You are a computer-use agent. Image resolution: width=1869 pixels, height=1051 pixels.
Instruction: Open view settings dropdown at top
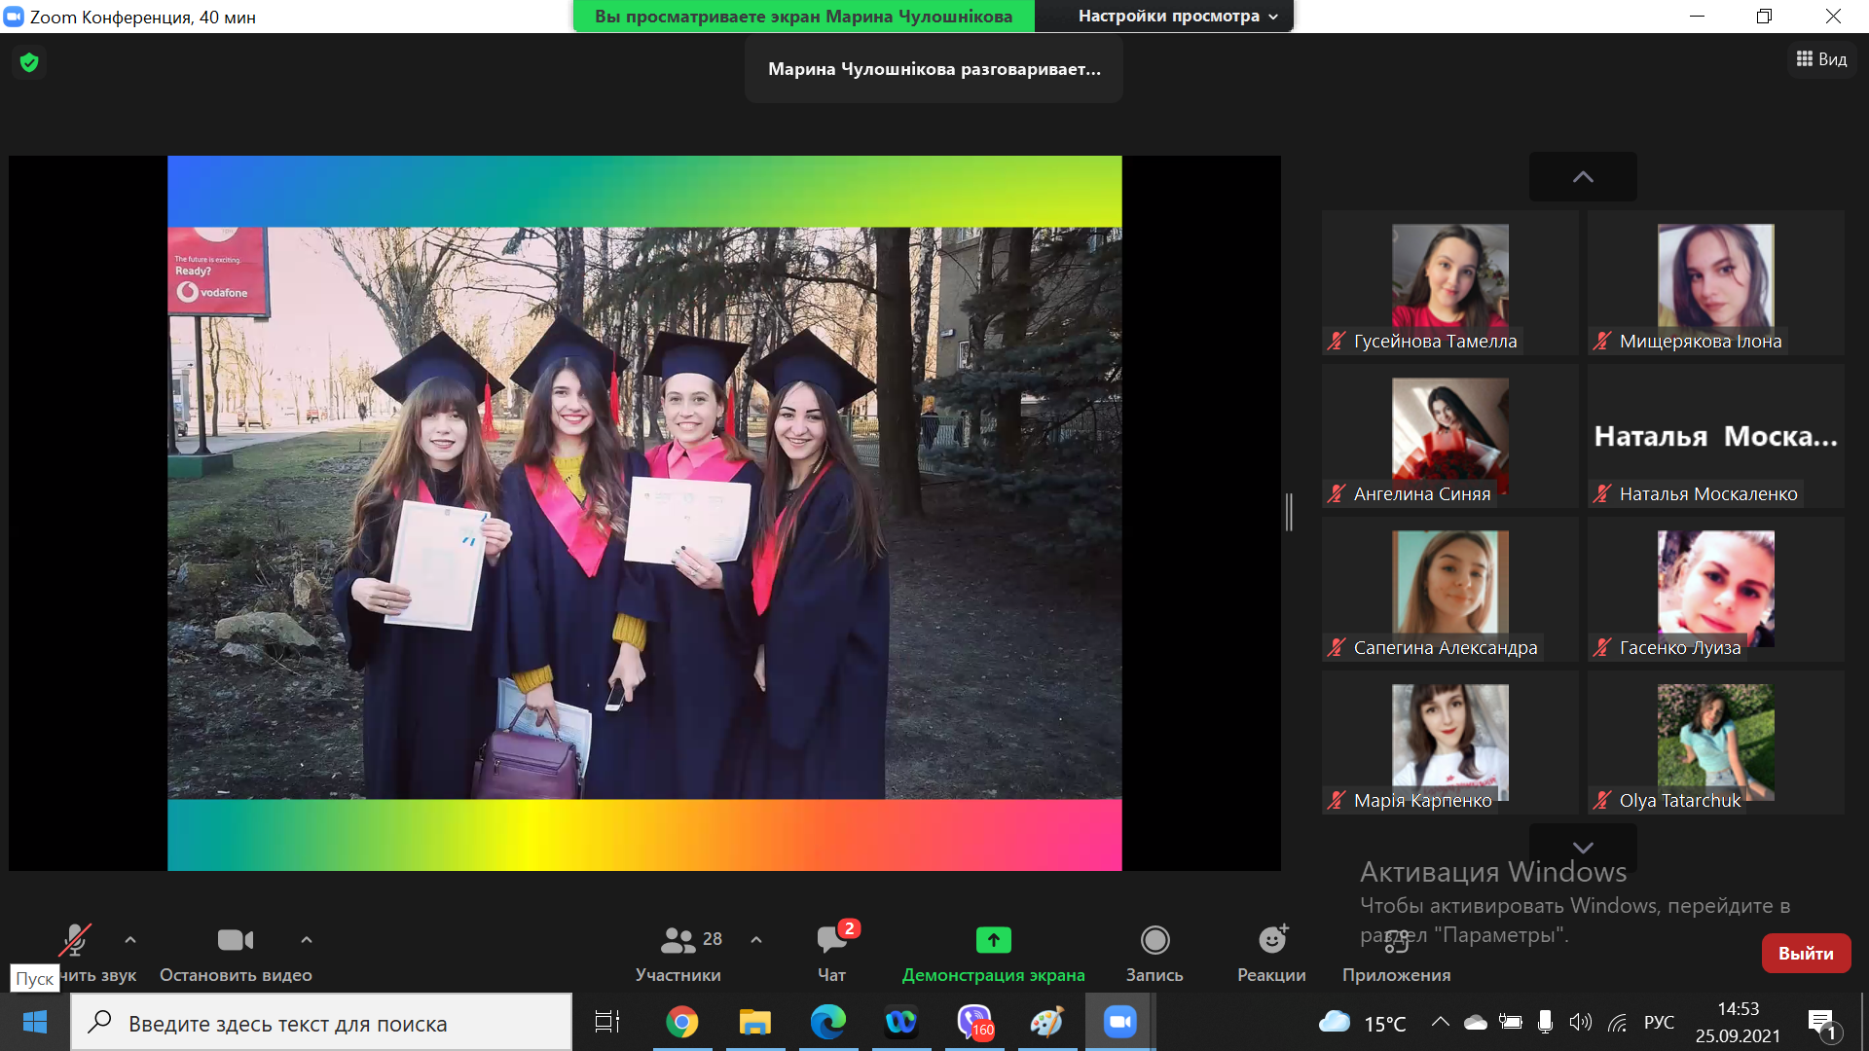point(1178,17)
